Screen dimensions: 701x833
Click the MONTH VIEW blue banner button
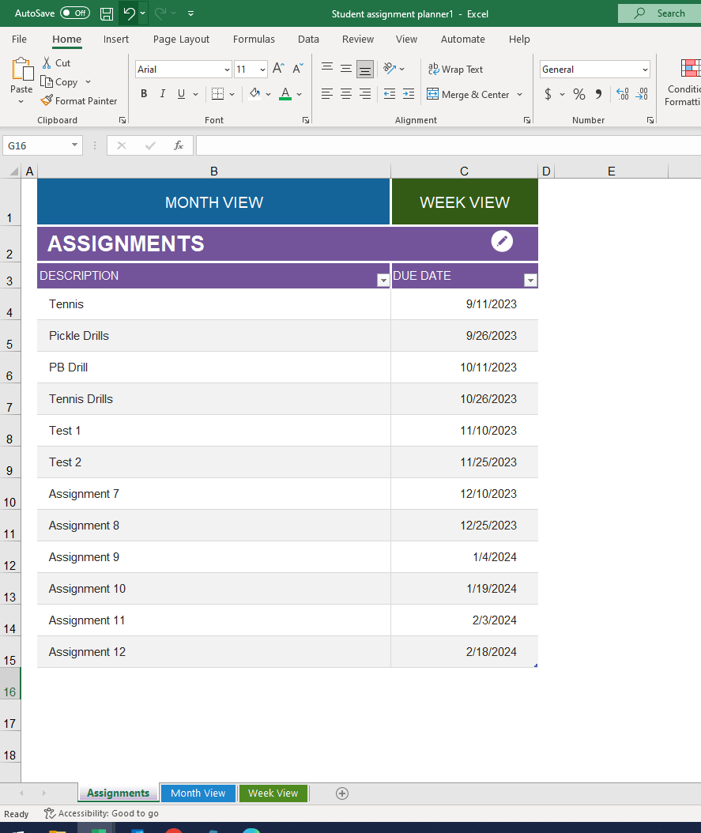[213, 202]
